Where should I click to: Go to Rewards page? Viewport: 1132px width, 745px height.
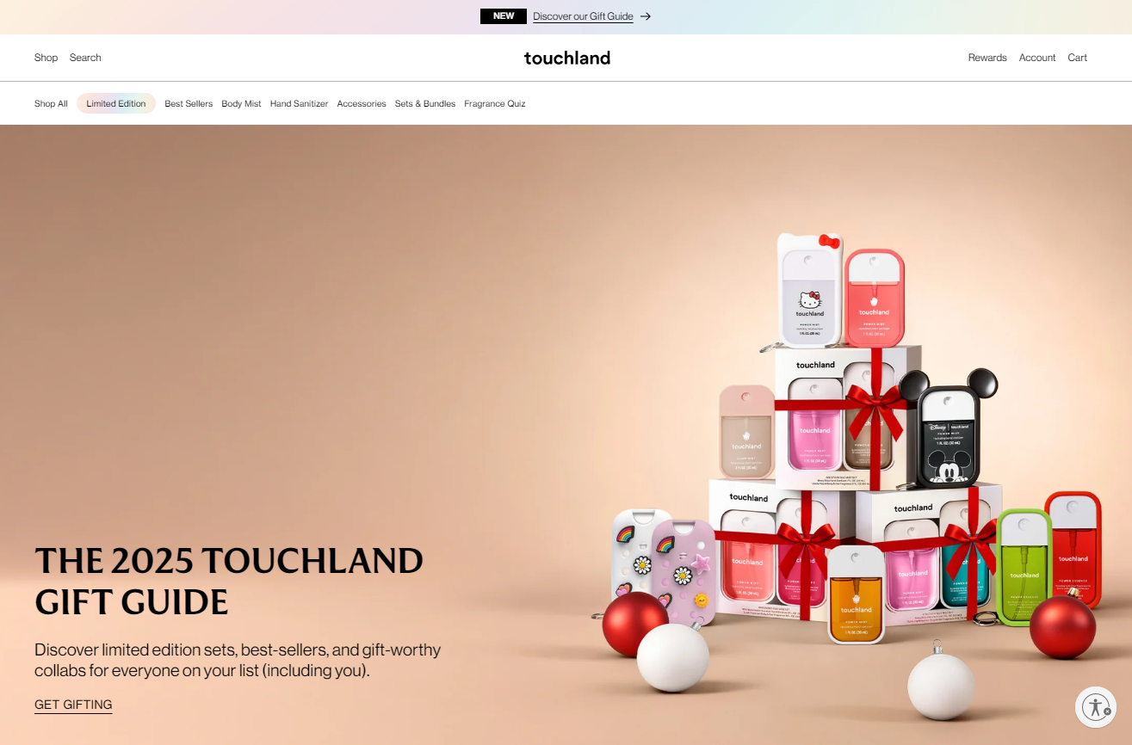click(987, 58)
